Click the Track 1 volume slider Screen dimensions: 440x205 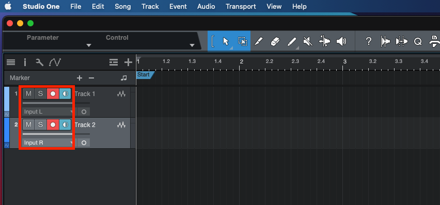[x=56, y=103]
